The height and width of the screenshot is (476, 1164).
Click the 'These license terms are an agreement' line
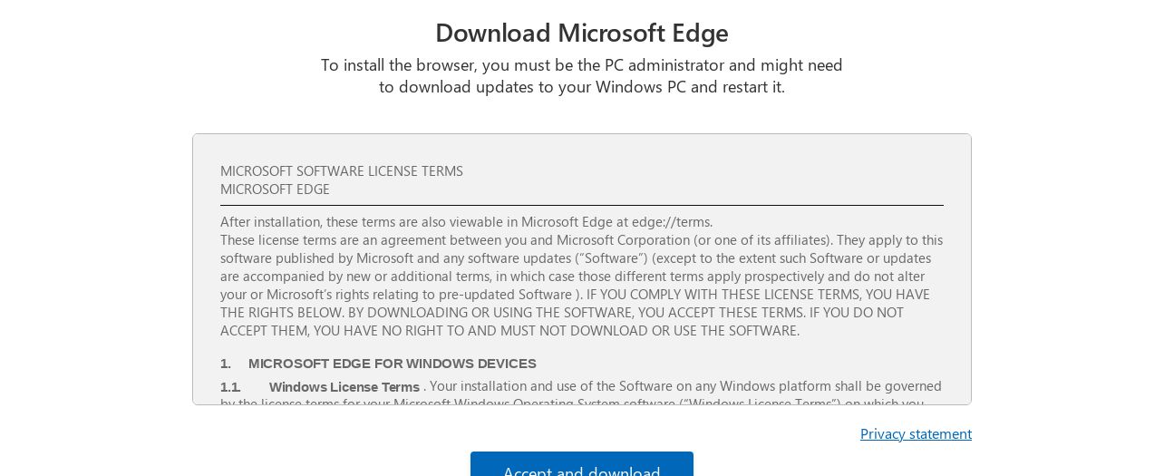(582, 240)
